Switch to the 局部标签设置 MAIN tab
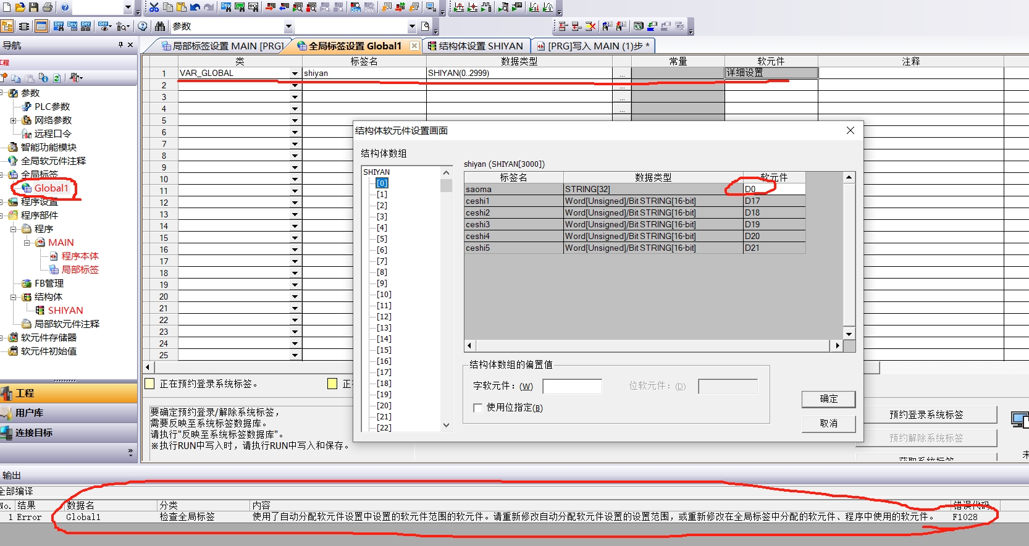The width and height of the screenshot is (1029, 546). coord(221,46)
